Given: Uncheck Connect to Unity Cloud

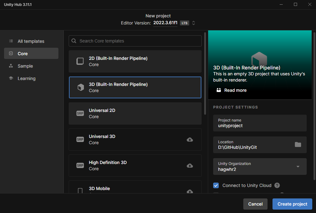Looking at the screenshot, I should (216, 185).
